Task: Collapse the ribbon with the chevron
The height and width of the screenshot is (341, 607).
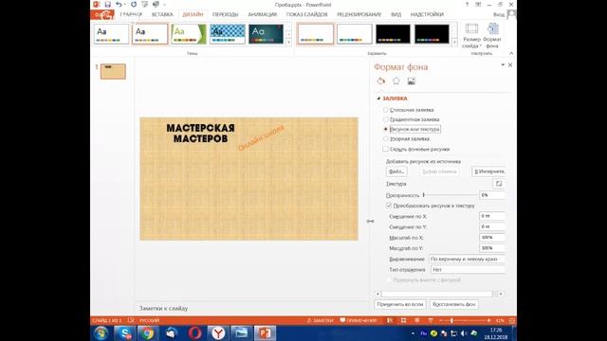Action: [x=511, y=53]
